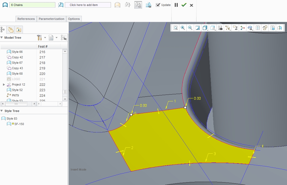The height and width of the screenshot is (185, 287).
Task: Click the Show All Views grid icon
Action: (258, 28)
